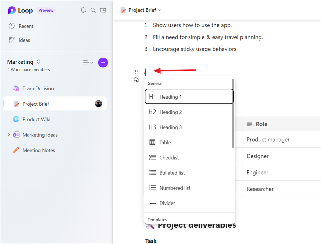The height and width of the screenshot is (244, 321).
Task: Click the Ideas pencil icon
Action: tap(12, 40)
